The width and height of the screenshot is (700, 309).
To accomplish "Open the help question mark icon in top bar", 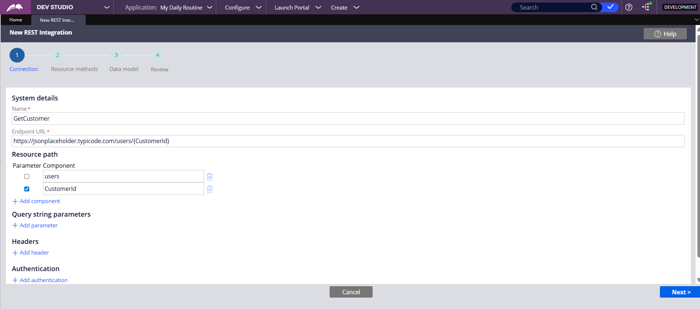I will coord(629,7).
